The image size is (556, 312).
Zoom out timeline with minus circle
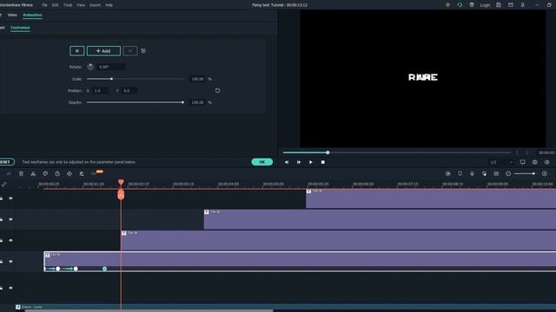[x=508, y=173]
